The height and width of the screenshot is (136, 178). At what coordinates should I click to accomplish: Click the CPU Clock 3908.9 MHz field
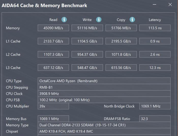click(x=104, y=94)
